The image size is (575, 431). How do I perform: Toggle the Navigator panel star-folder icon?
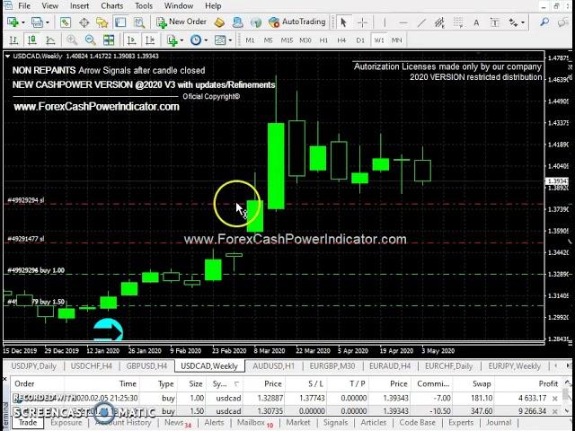click(102, 22)
